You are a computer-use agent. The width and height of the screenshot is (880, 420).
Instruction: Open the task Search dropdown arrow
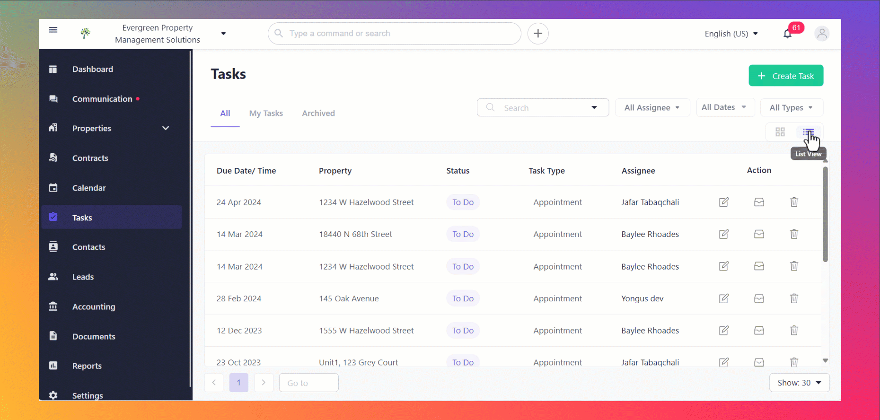pos(594,107)
